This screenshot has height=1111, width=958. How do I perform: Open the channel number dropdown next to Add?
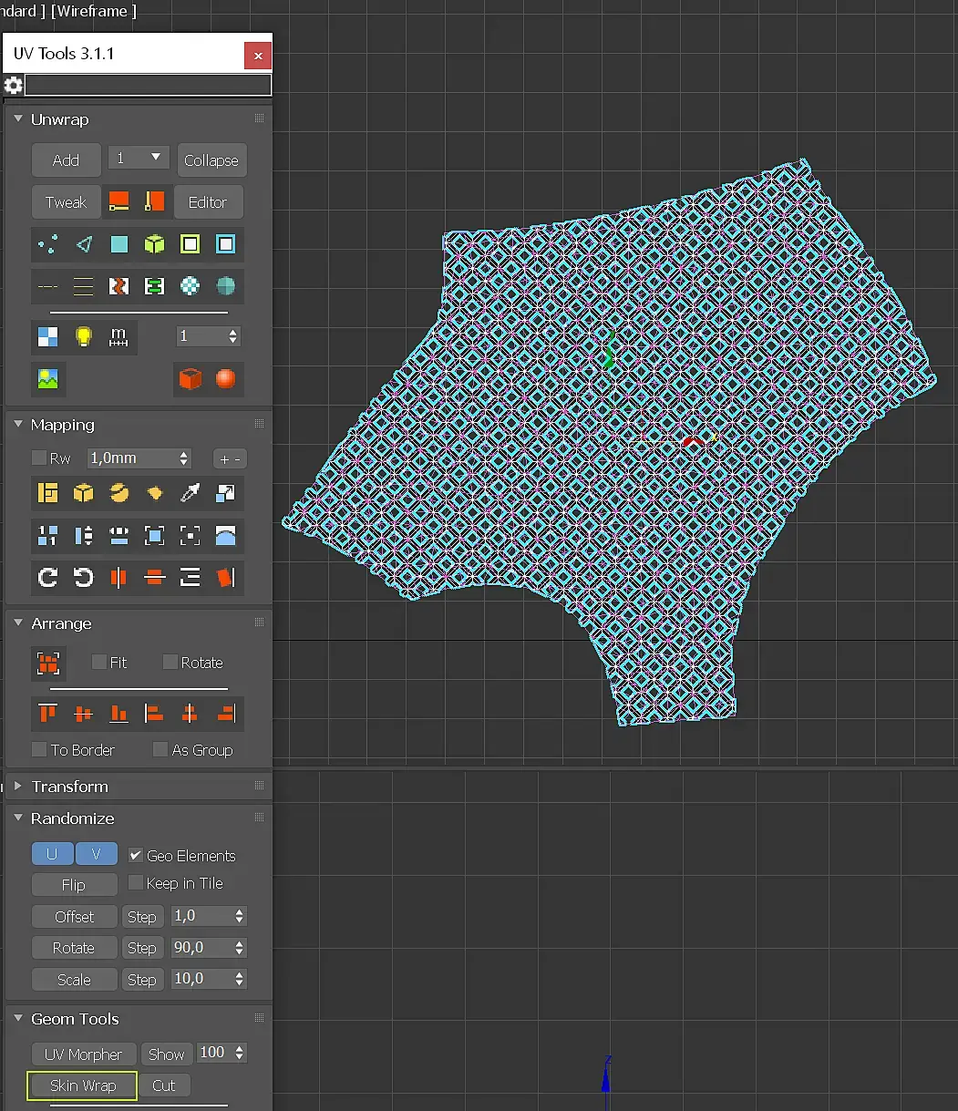point(139,158)
